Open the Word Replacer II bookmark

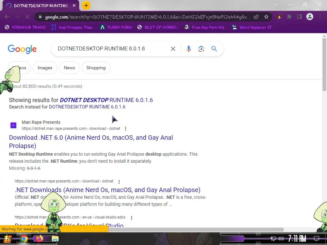[252, 27]
